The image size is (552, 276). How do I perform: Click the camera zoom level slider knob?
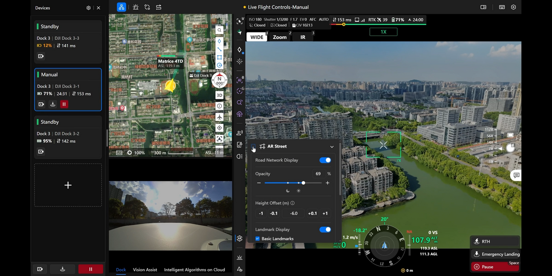tap(510, 148)
